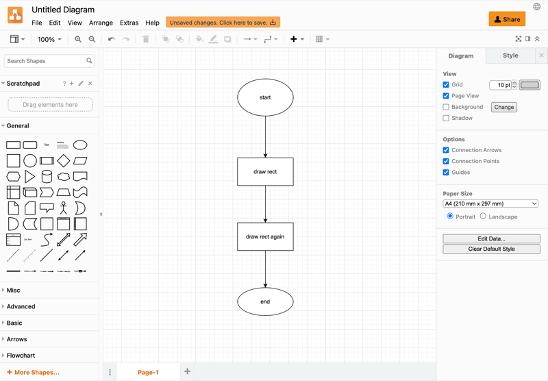Click the Change background button
This screenshot has height=381, width=548.
tap(503, 108)
